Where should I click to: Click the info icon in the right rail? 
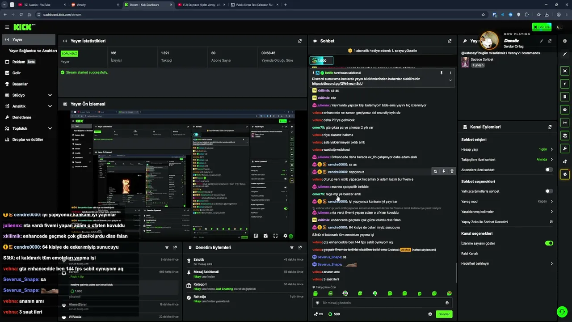tap(565, 41)
